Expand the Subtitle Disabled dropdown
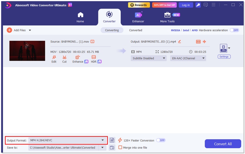The image size is (245, 154). pos(149,58)
